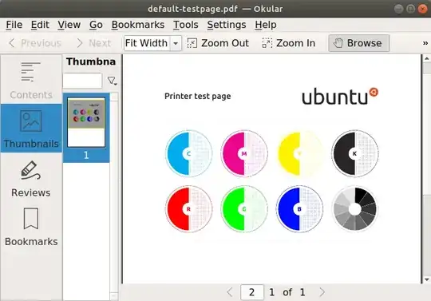Click the Previous page toolbar button
The width and height of the screenshot is (431, 301).
pos(35,43)
